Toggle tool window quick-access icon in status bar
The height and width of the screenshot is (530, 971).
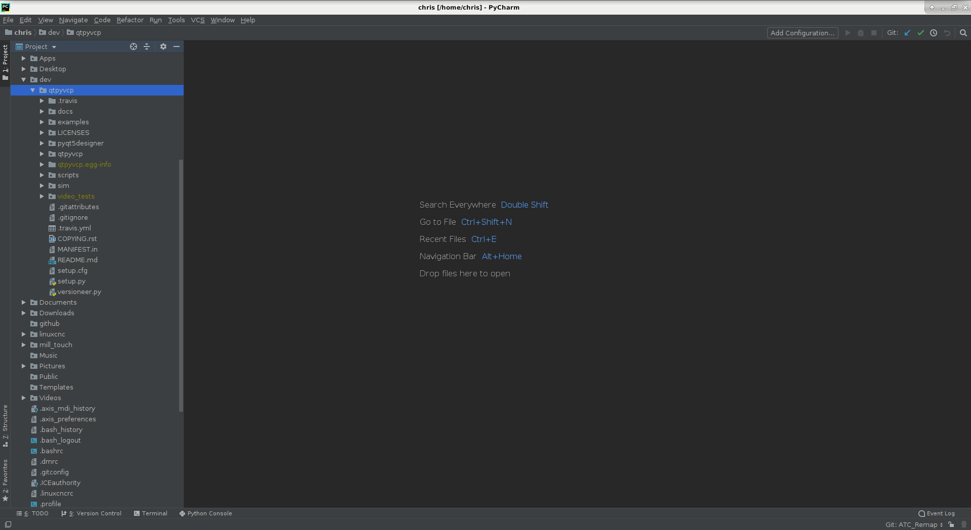click(x=8, y=524)
